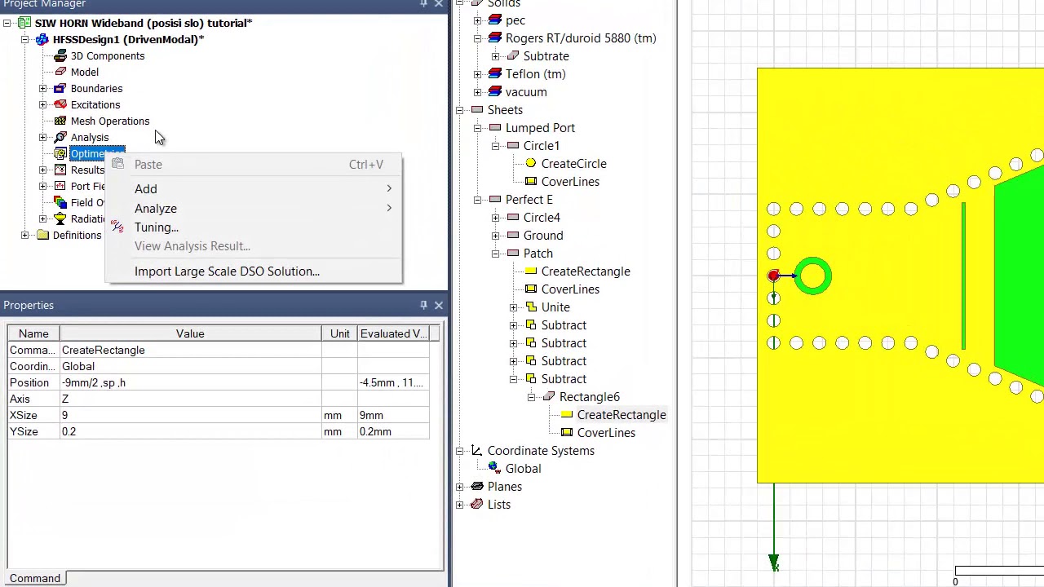Click the disabled View Analysis Result entry
Viewport: 1044px width, 587px height.
254,246
